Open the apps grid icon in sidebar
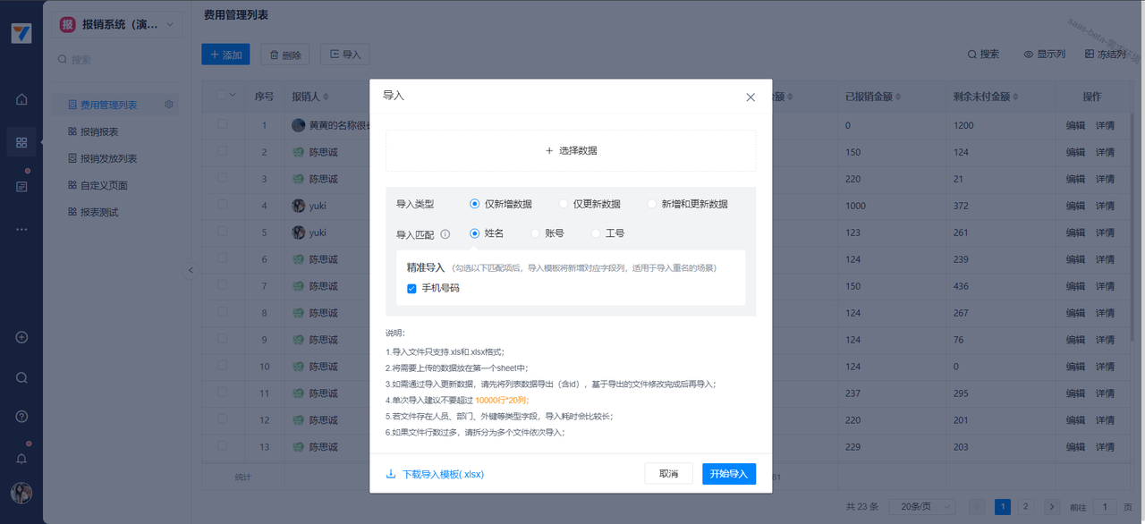 click(x=21, y=142)
